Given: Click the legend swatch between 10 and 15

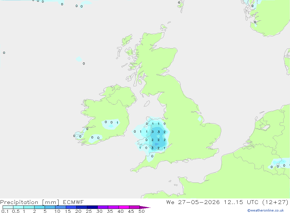Looking at the screenshot, I should [61, 207].
